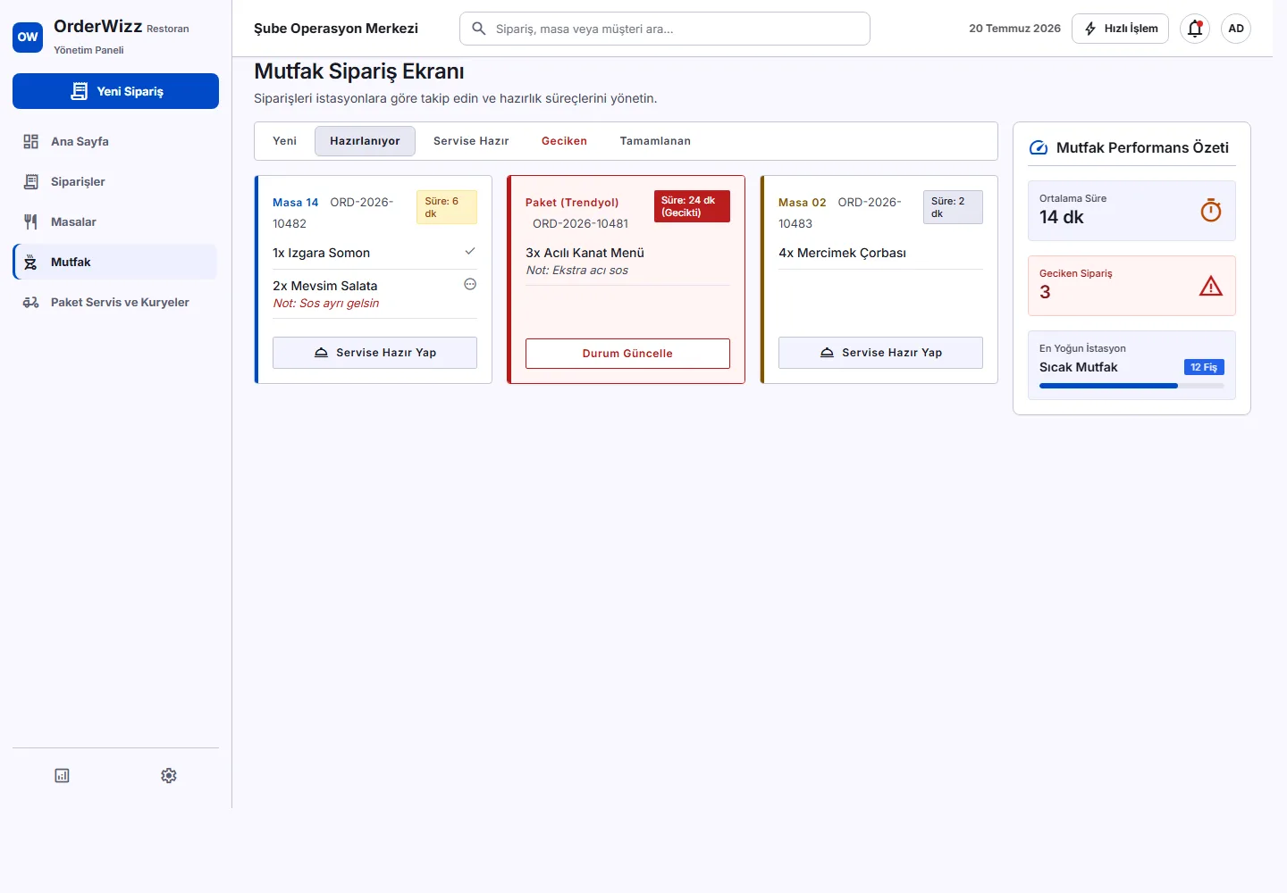
Task: Mark Masa 14 order Servise Hazır
Action: click(x=374, y=353)
